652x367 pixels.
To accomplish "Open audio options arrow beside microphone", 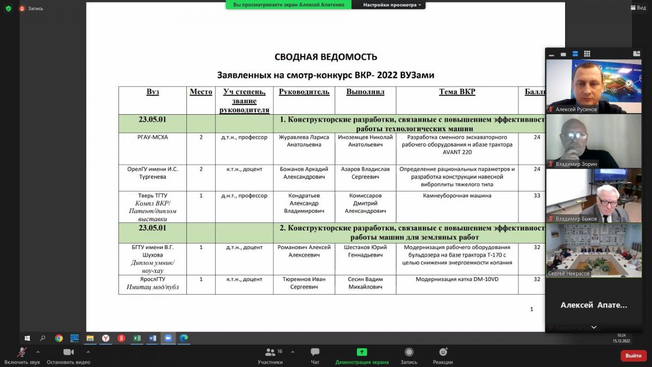I will click(x=38, y=352).
